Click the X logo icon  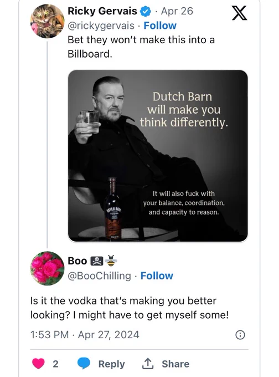[x=239, y=13]
